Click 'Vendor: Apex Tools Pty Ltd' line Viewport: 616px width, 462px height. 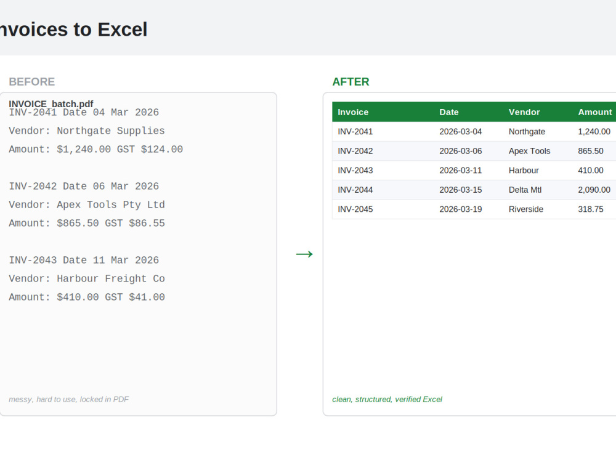point(87,205)
